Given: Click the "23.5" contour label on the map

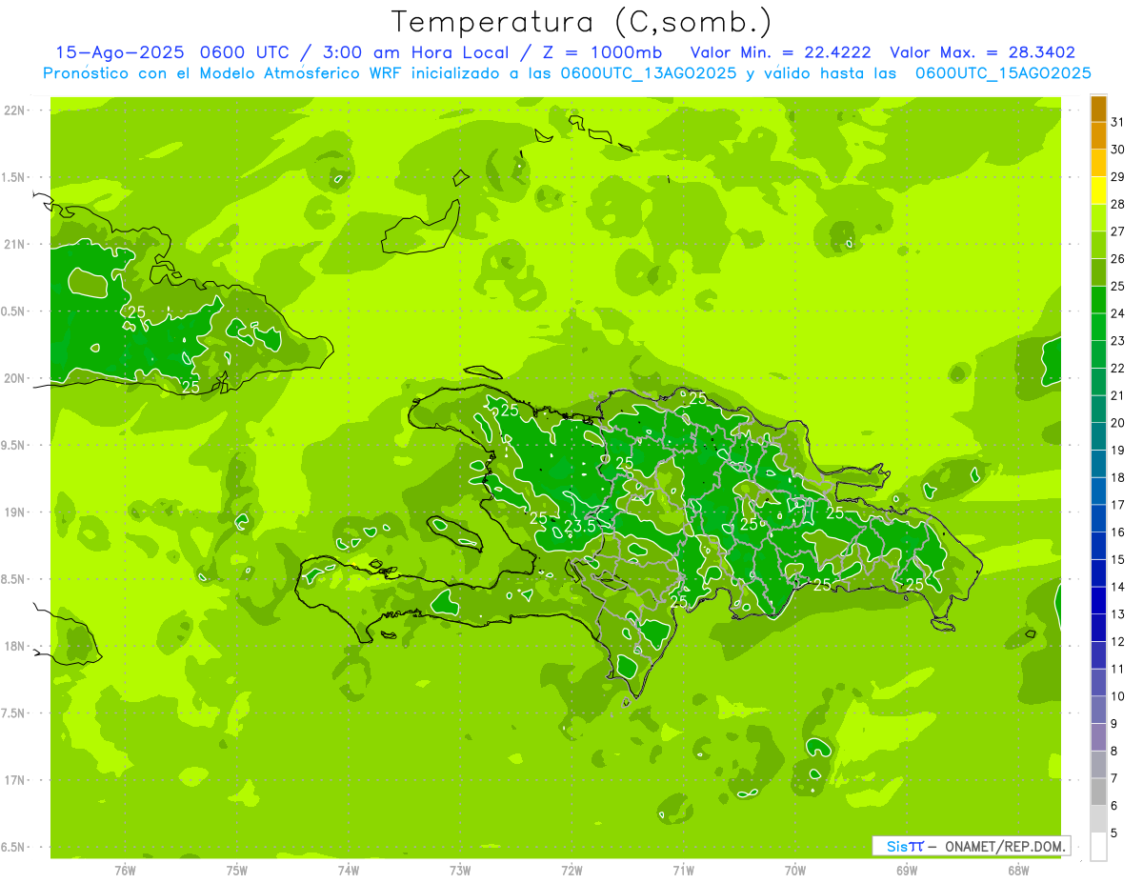Looking at the screenshot, I should coord(580,526).
